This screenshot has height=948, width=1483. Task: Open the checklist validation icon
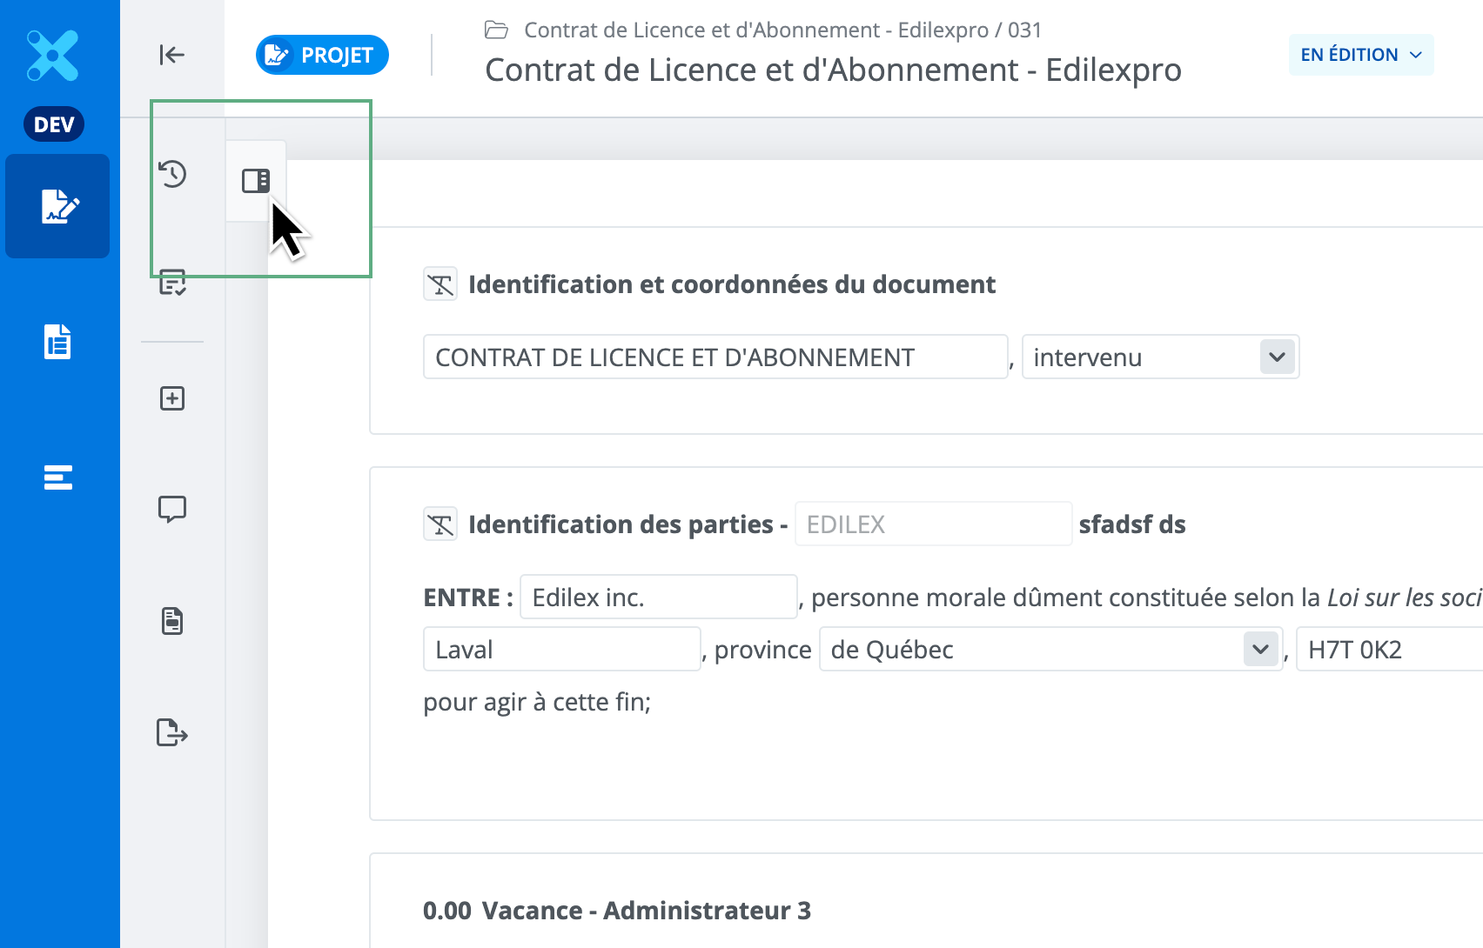coord(172,283)
